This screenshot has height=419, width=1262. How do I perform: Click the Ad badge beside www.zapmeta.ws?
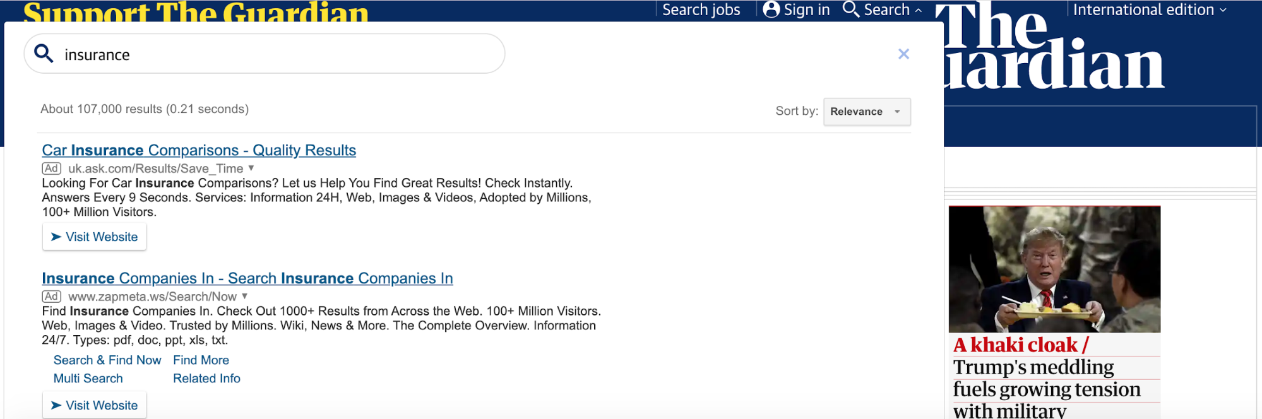coord(52,297)
